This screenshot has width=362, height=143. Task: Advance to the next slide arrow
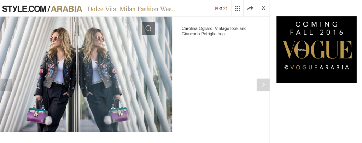[263, 85]
